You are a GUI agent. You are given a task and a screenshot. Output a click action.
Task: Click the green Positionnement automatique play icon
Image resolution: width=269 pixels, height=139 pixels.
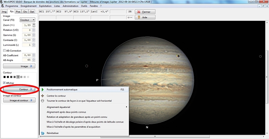[43, 89]
